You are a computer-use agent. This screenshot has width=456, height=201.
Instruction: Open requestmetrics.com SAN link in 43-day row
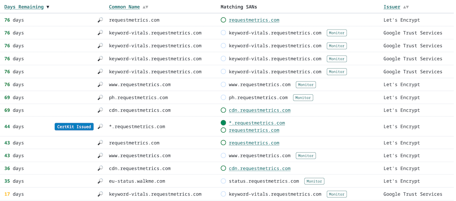pos(254,143)
